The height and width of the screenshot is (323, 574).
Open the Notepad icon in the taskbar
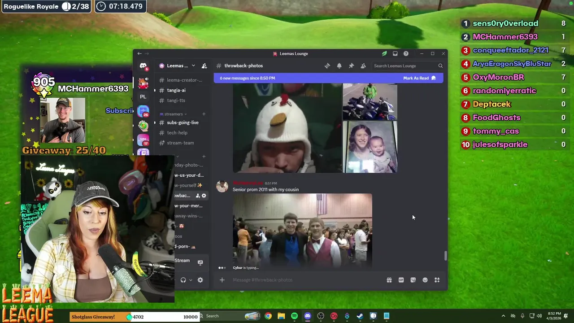(387, 316)
